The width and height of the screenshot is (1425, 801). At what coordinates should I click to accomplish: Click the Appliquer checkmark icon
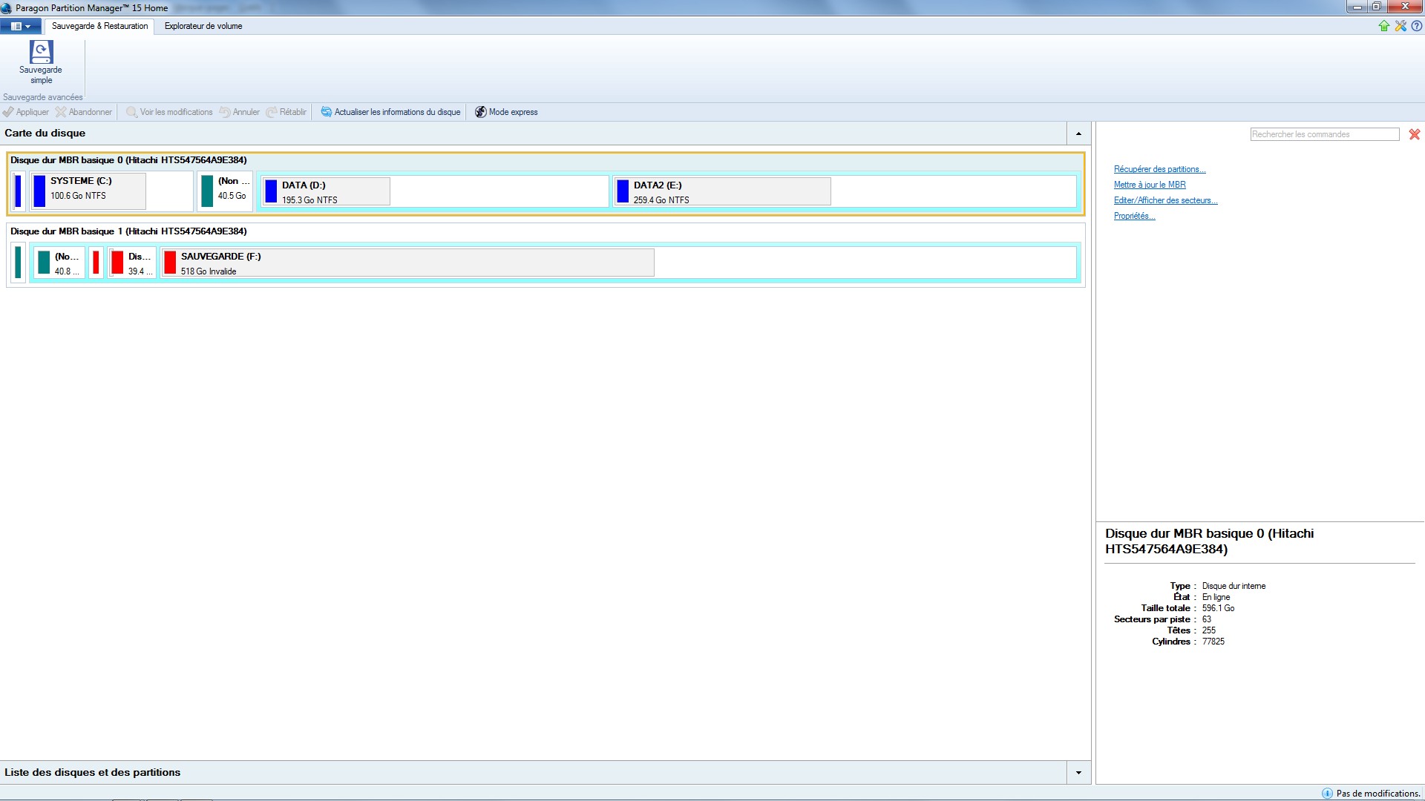pyautogui.click(x=8, y=112)
